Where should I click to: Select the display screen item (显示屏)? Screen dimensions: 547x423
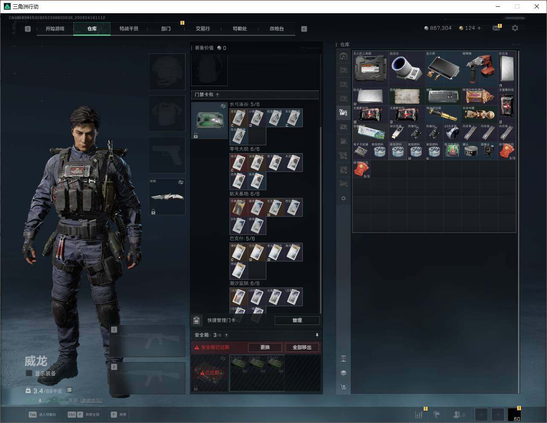click(x=443, y=69)
